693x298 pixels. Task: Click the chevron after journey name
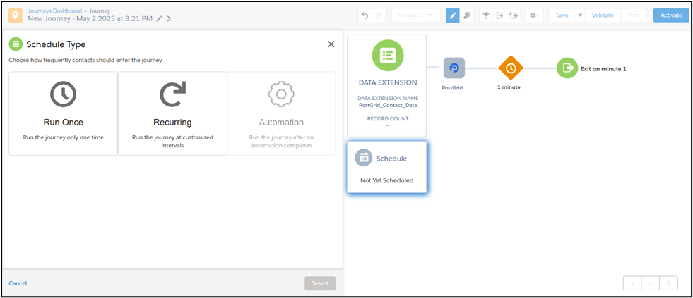[169, 18]
